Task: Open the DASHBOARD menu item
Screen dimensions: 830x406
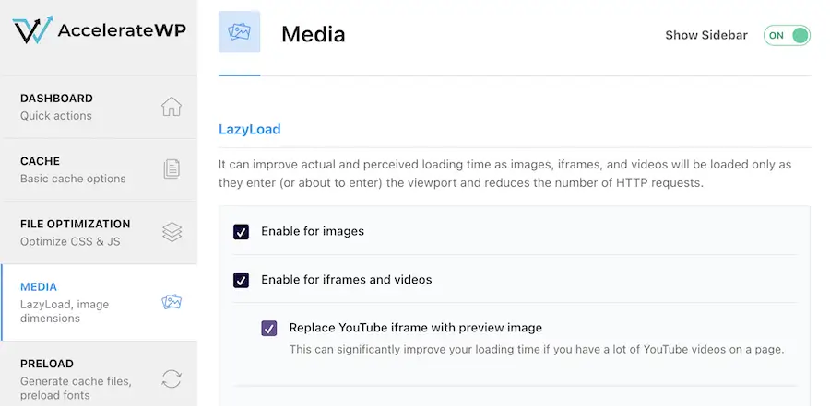Action: (99, 107)
